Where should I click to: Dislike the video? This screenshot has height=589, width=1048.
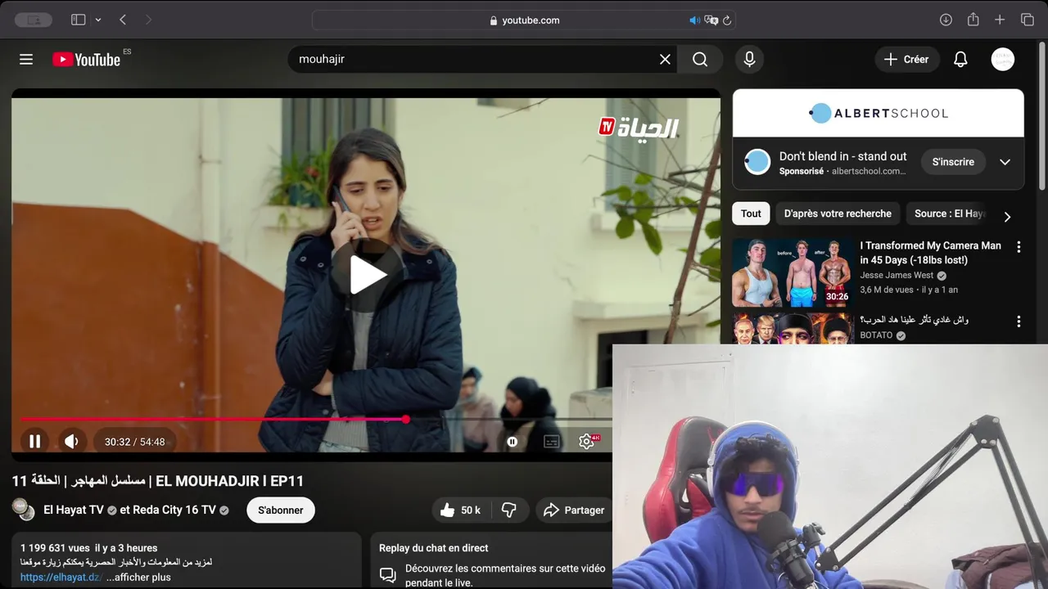[x=508, y=510]
